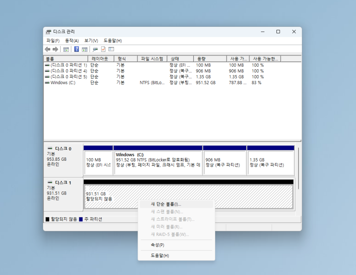Screen dimensions: 356x275
Task: Open the 보기(V) menu
Action: click(91, 41)
